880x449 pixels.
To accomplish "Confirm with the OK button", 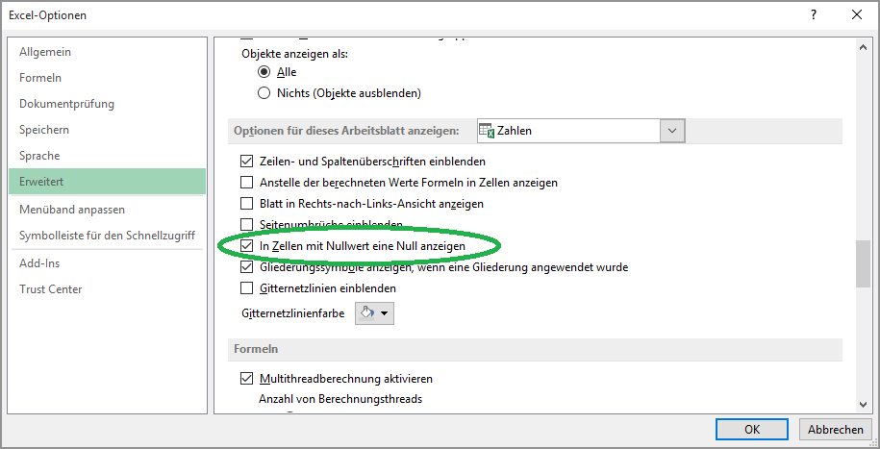I will [x=752, y=430].
